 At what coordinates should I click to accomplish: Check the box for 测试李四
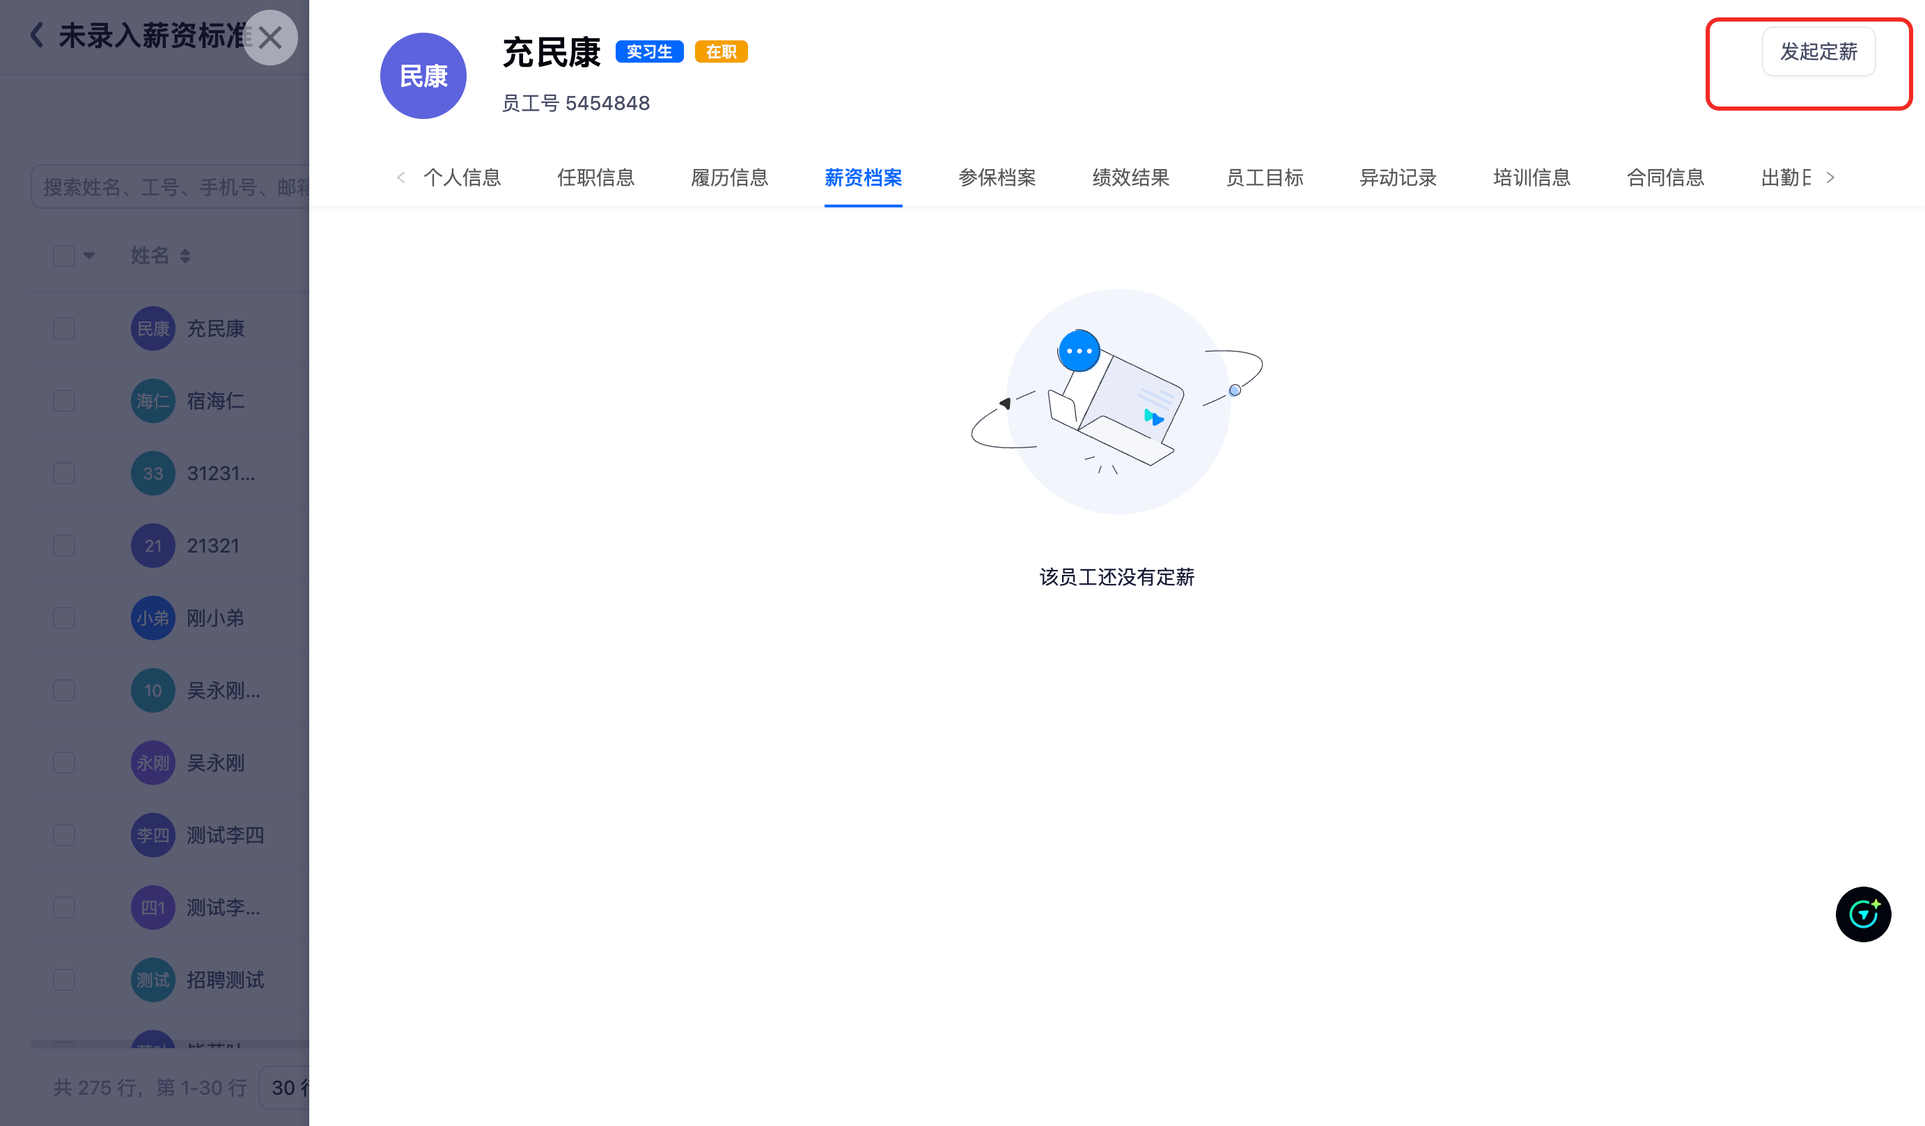pos(64,835)
